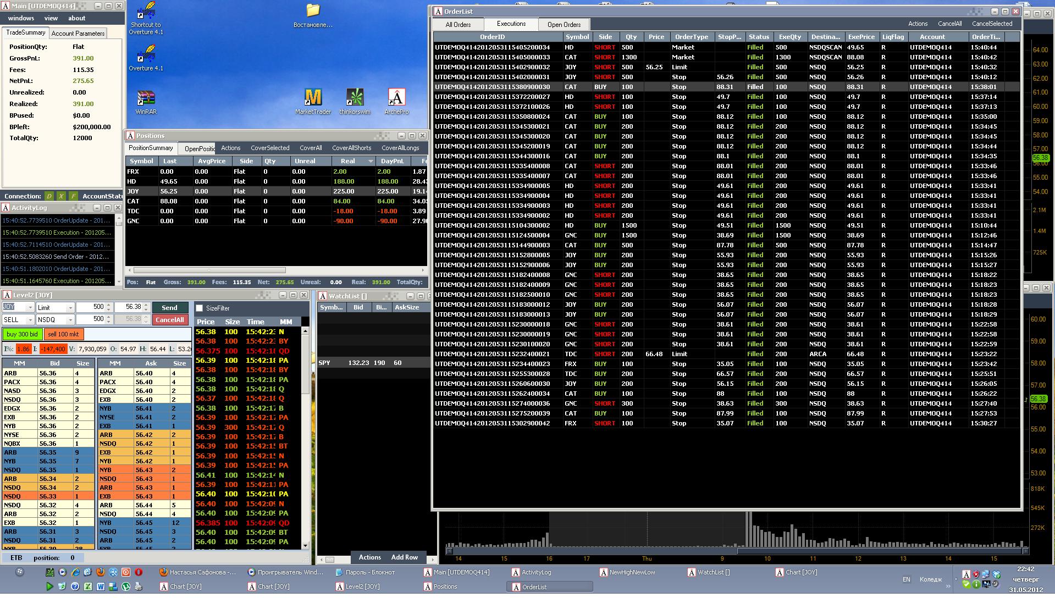Image resolution: width=1055 pixels, height=598 pixels.
Task: Expand the SELL side dropdown
Action: coord(18,320)
